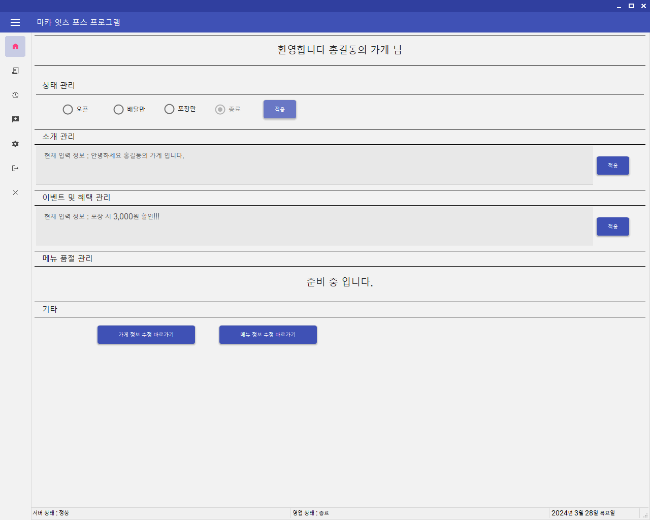Image resolution: width=650 pixels, height=520 pixels.
Task: Click 적용 button for 소개 관리
Action: point(612,166)
